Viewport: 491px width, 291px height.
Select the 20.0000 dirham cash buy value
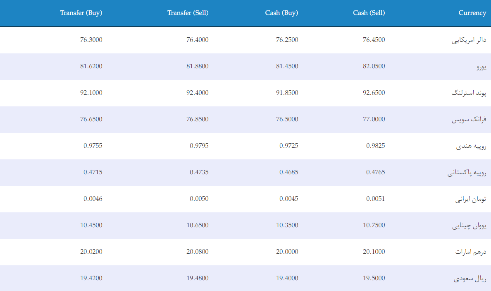[287, 252]
